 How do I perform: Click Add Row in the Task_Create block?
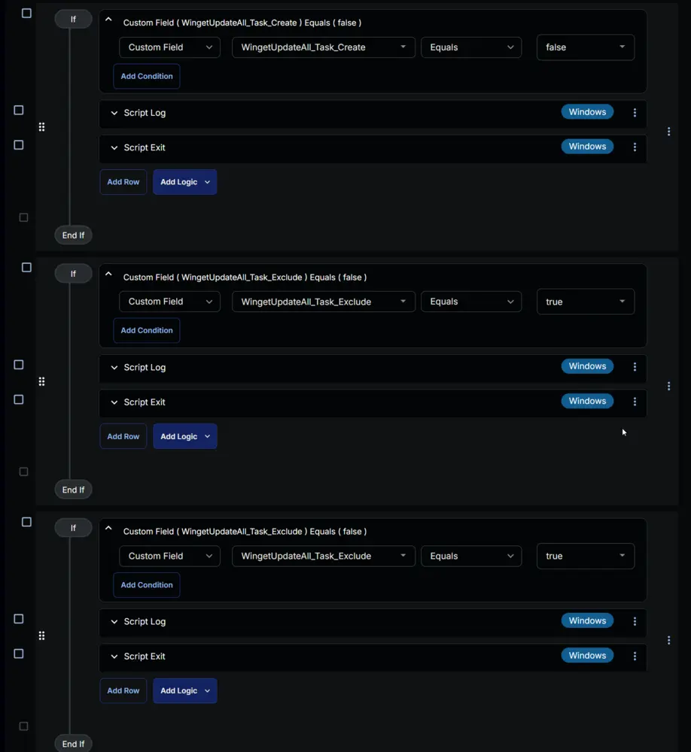tap(123, 182)
